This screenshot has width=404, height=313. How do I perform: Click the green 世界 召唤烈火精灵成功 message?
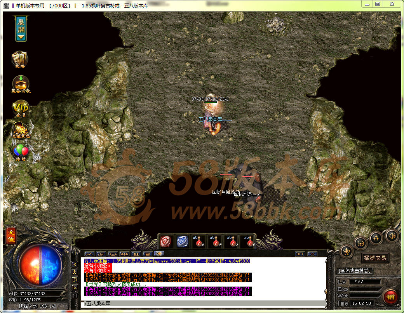[x=116, y=284]
